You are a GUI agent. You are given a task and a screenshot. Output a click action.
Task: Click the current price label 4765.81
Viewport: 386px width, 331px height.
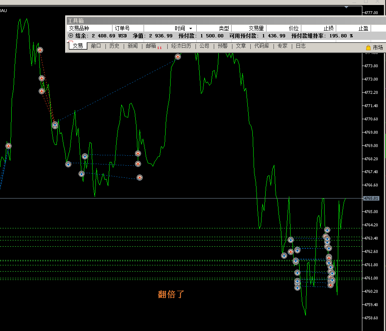click(371, 199)
